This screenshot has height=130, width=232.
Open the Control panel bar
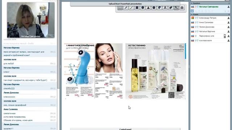[x=125, y=129]
